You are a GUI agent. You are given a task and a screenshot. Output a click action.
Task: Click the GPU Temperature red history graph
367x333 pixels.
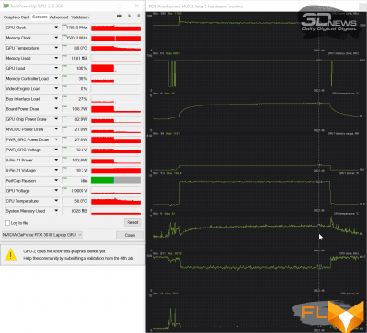coord(116,48)
